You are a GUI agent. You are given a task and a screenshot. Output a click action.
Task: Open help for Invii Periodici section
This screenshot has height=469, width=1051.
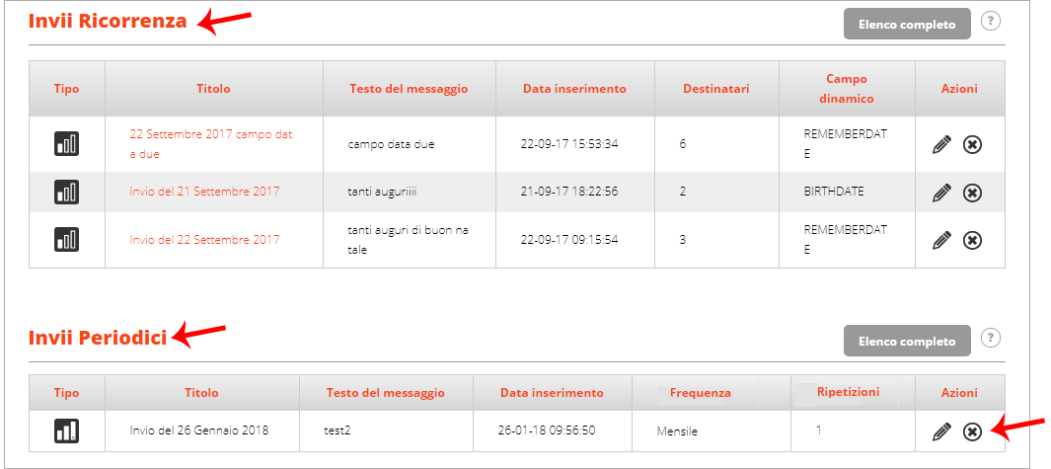pyautogui.click(x=991, y=338)
